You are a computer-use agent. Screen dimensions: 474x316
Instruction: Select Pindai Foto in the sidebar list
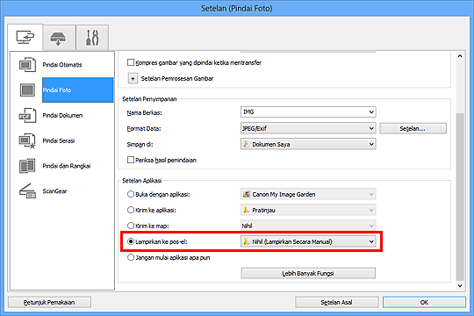(78, 90)
